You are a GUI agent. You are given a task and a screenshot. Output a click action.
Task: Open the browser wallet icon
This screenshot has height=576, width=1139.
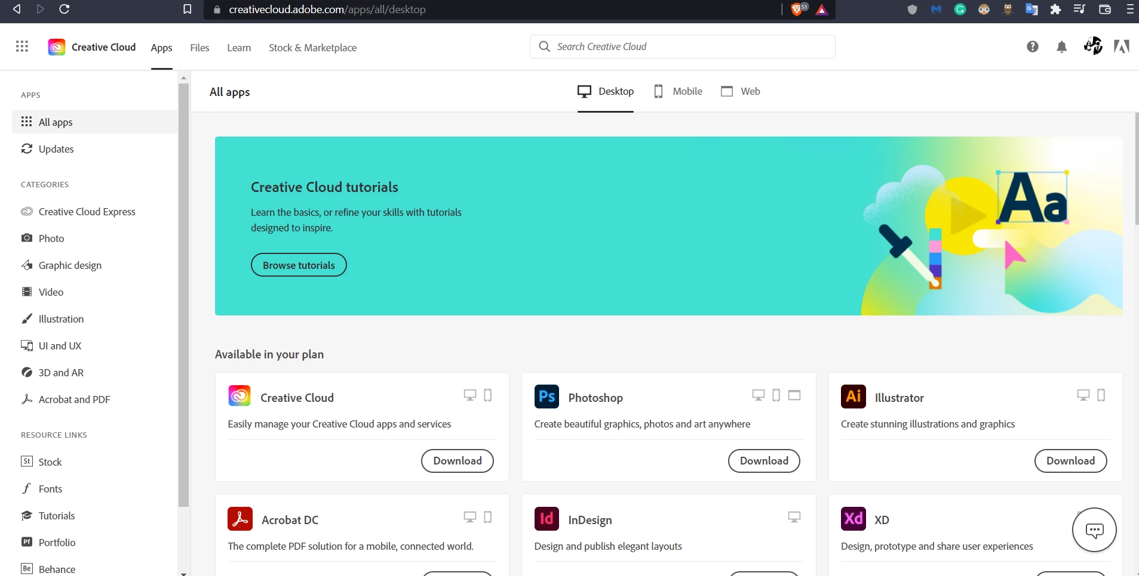[x=1105, y=9]
